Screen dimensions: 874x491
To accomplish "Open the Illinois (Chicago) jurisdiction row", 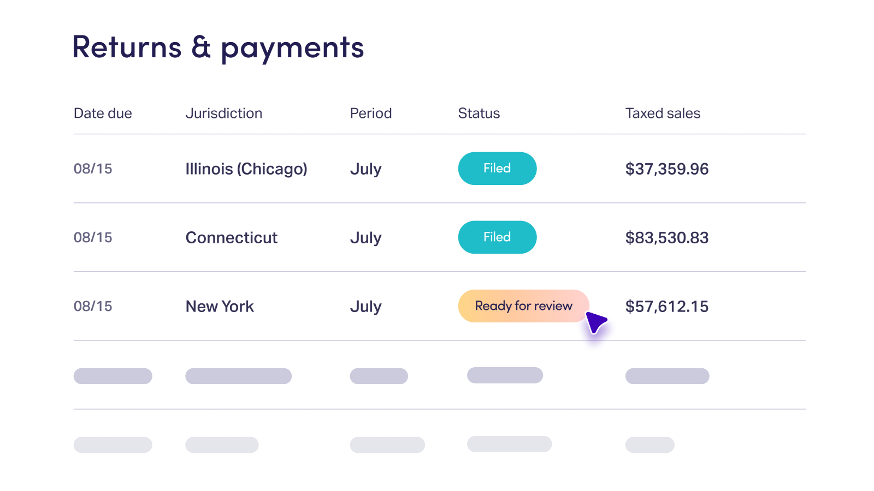I will point(246,169).
